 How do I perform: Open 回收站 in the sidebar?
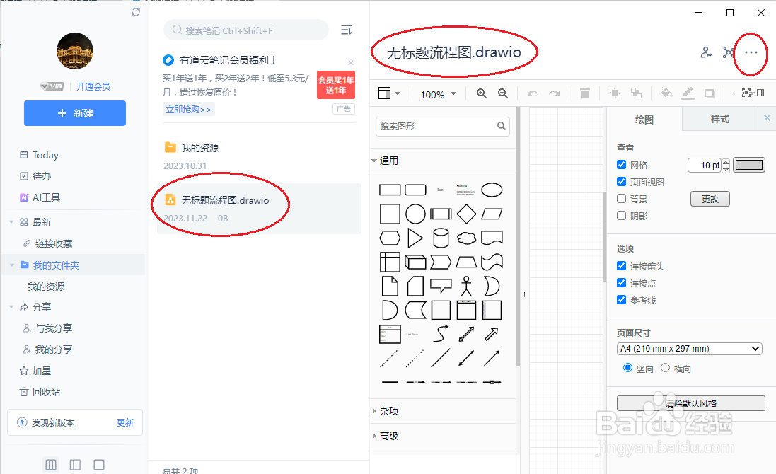(x=40, y=392)
